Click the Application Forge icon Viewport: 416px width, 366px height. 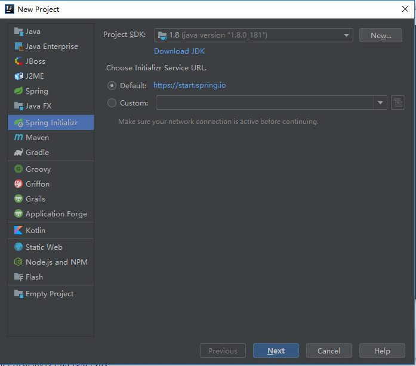click(x=19, y=213)
